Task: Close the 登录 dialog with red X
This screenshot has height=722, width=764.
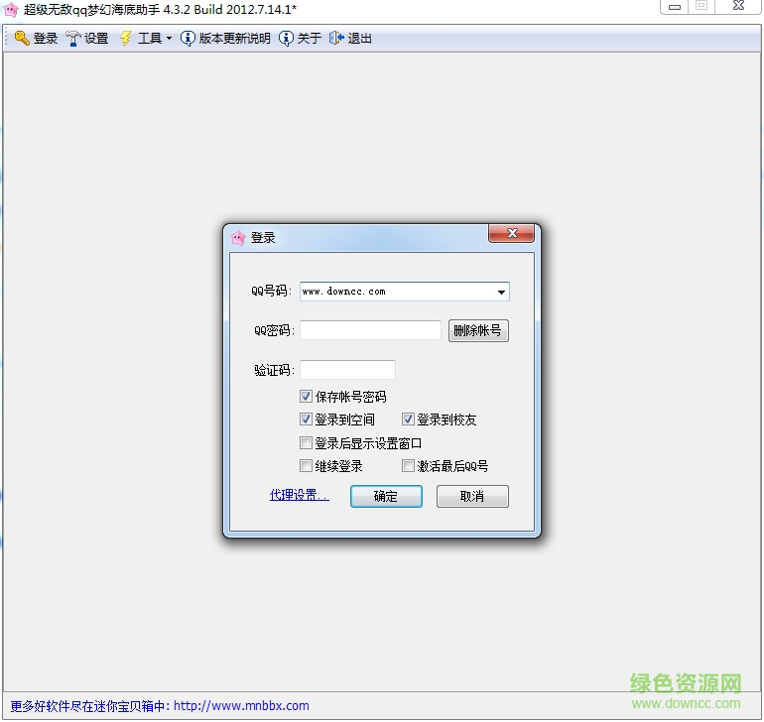Action: pyautogui.click(x=512, y=233)
